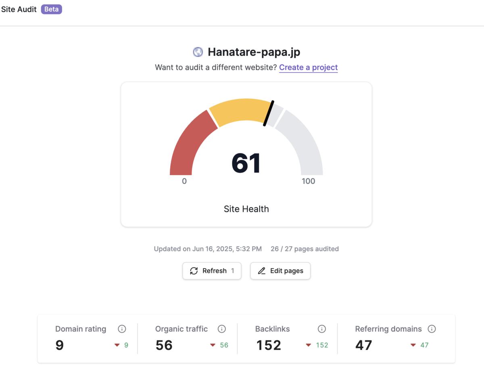Click the Referring domains value 47

point(364,345)
